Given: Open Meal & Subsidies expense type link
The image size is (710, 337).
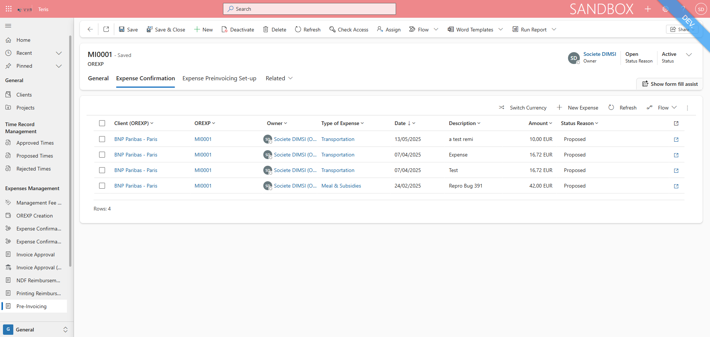Looking at the screenshot, I should click(x=341, y=186).
